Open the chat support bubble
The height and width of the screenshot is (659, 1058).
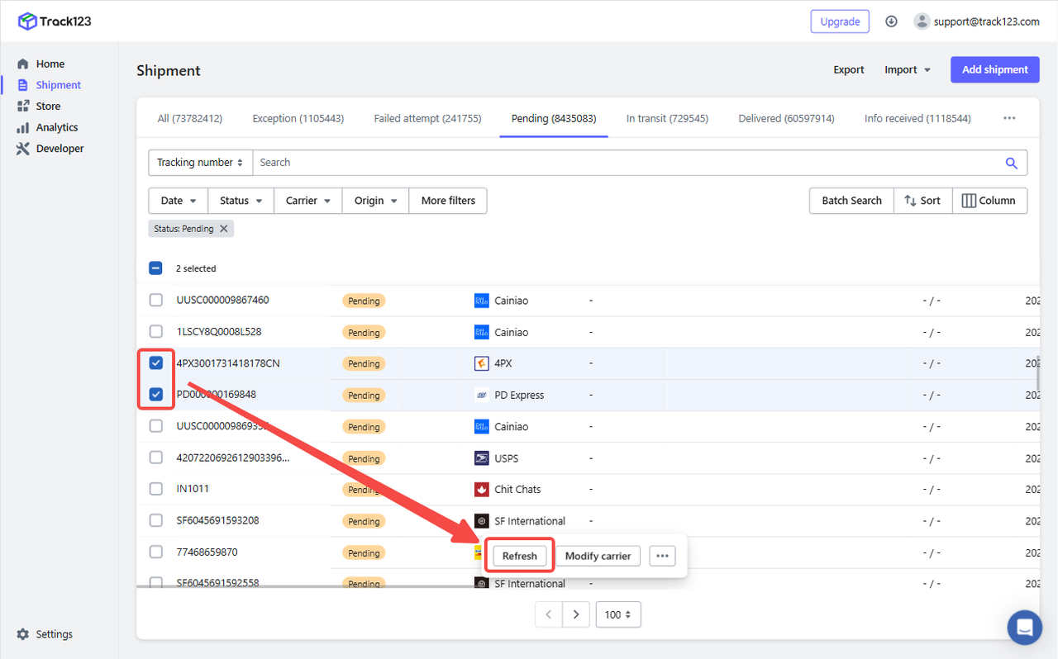(x=1024, y=627)
